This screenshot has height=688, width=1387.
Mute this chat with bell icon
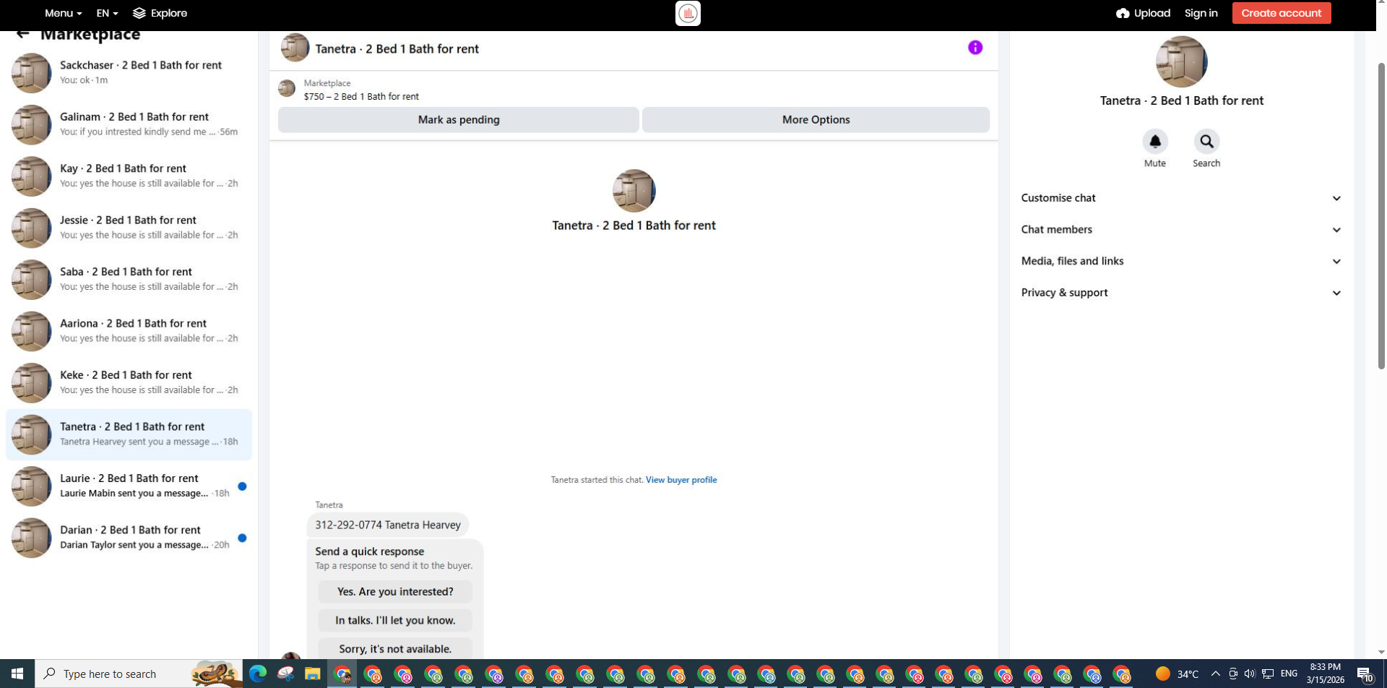coord(1154,142)
